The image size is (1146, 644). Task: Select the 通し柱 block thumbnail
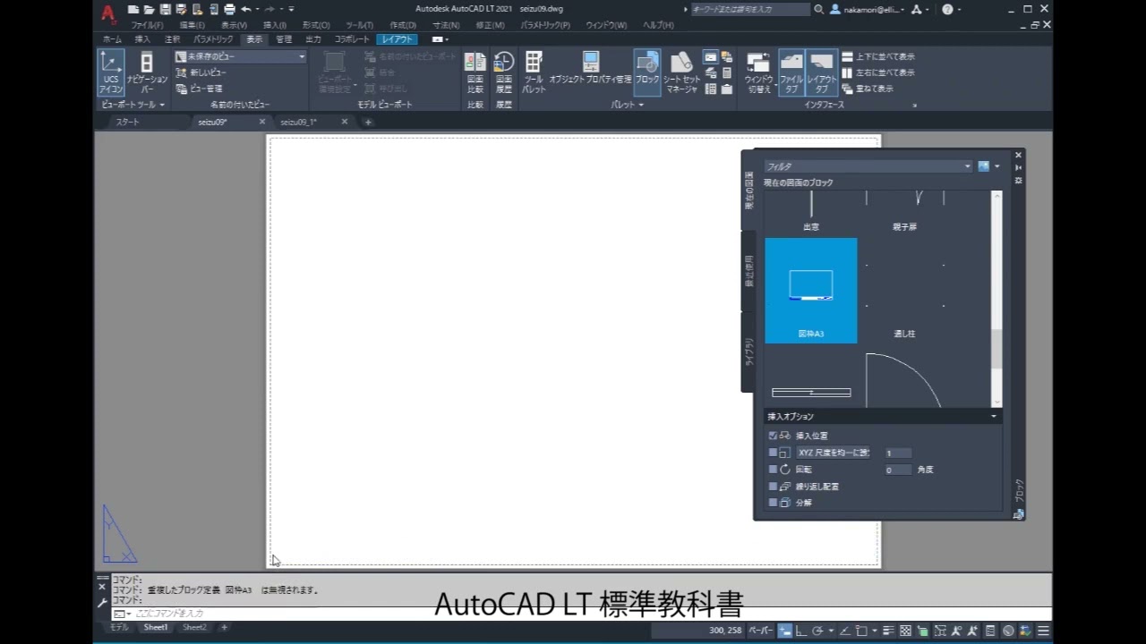[904, 291]
